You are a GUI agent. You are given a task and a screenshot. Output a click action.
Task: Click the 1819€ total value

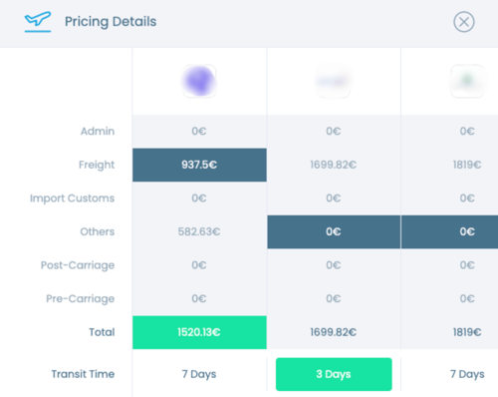pyautogui.click(x=467, y=332)
